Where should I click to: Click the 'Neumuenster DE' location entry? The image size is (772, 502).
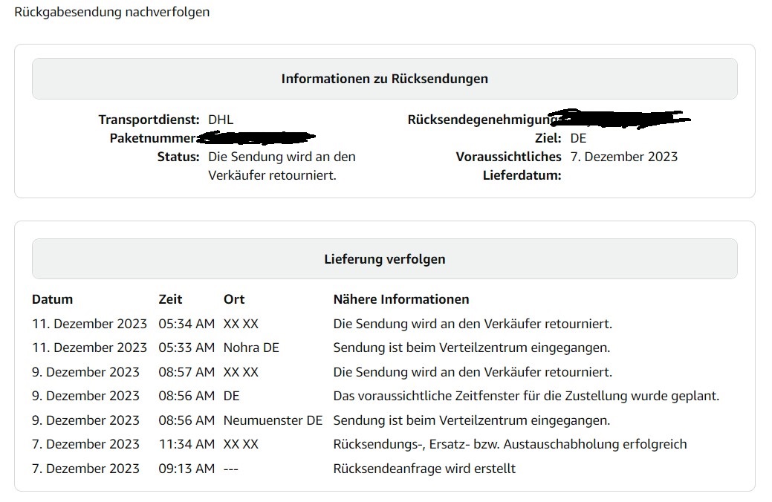[x=273, y=420]
